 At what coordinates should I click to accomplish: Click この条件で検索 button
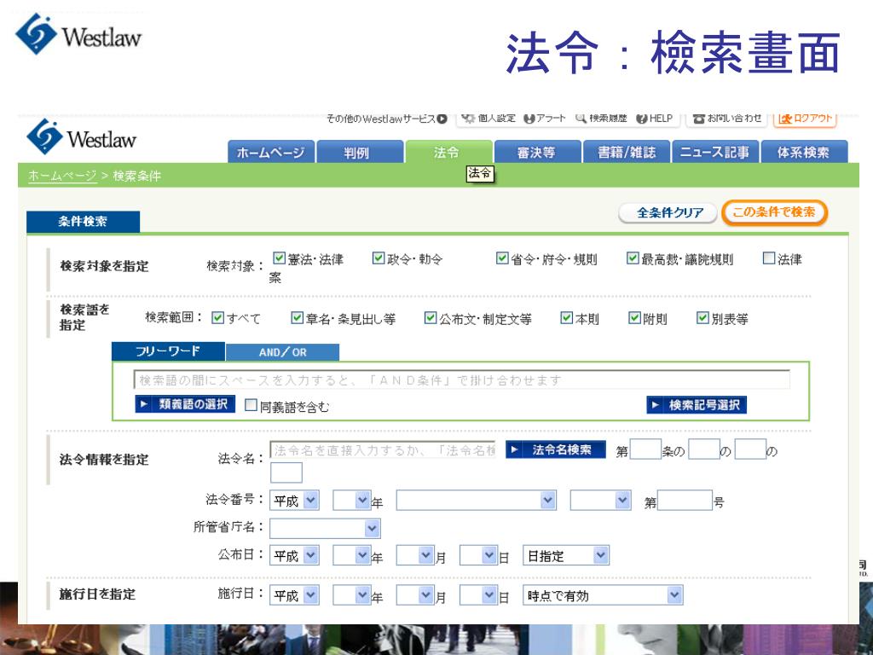[x=774, y=212]
